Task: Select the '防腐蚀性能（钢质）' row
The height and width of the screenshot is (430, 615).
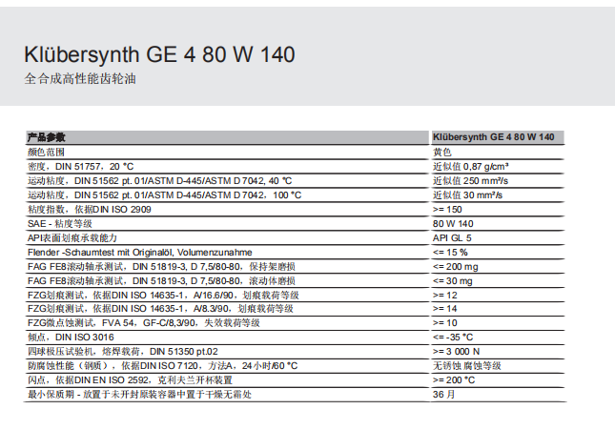Action: point(162,366)
